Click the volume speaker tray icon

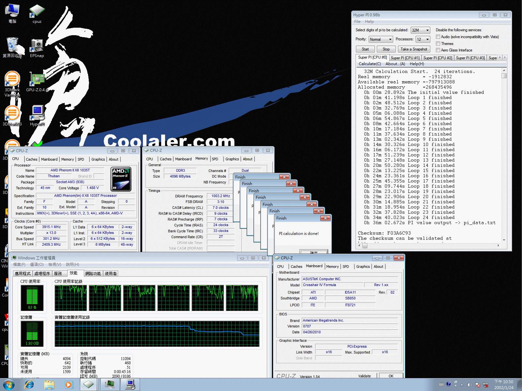pos(469,385)
